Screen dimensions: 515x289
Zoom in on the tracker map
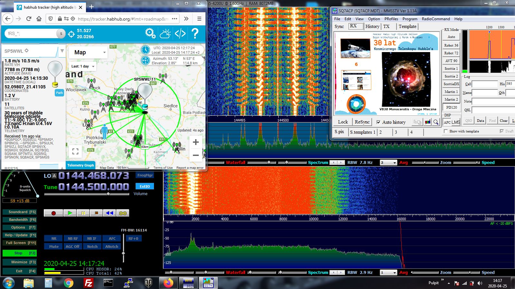196,142
